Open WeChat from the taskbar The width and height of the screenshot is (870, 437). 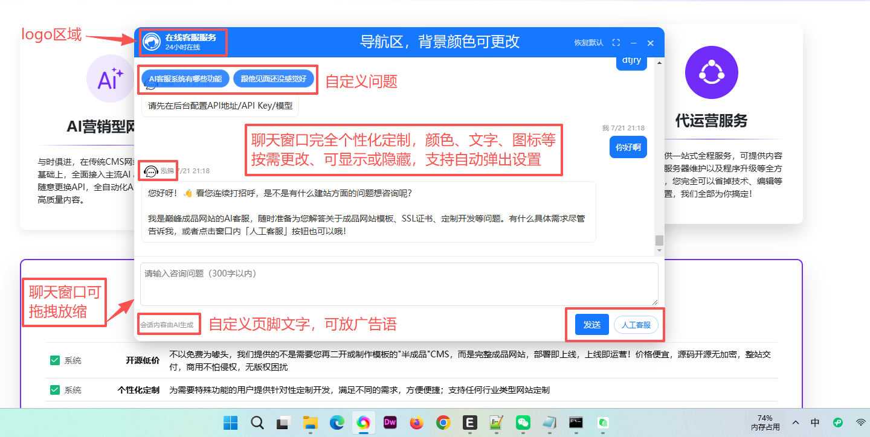523,423
